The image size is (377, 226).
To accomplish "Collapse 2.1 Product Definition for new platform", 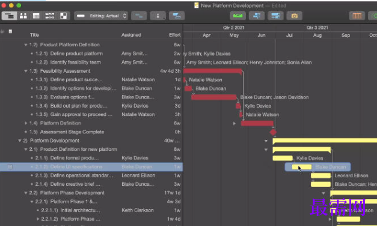I will [25, 149].
